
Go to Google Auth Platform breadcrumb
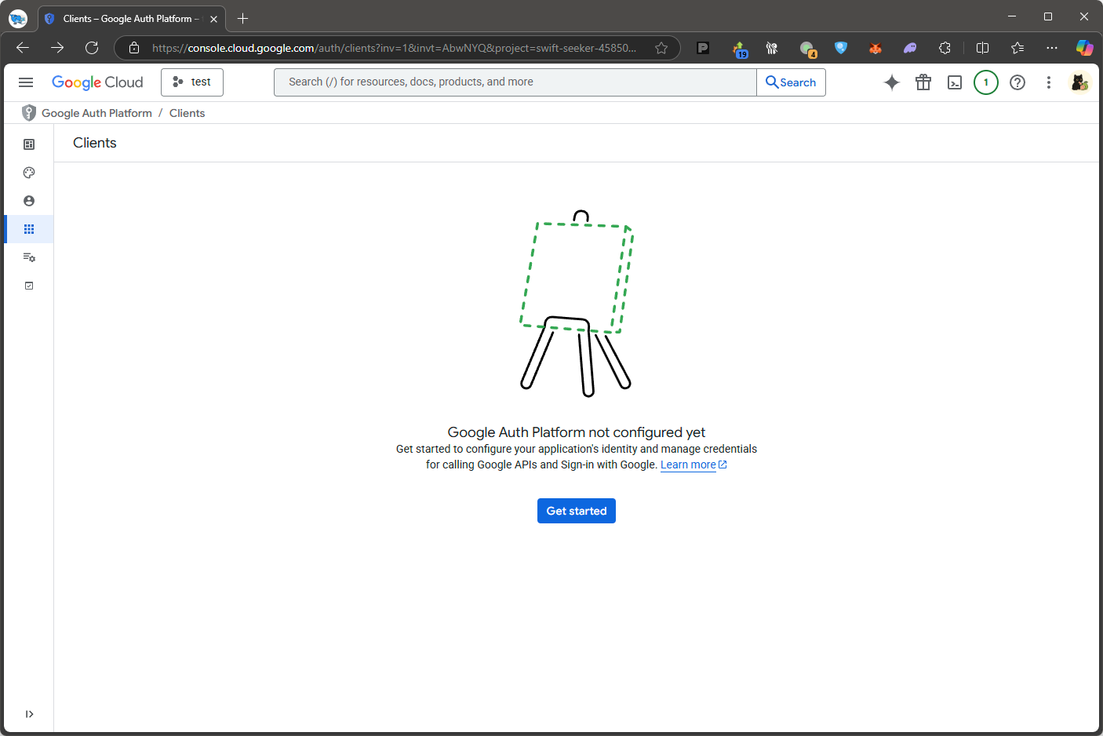tap(96, 113)
